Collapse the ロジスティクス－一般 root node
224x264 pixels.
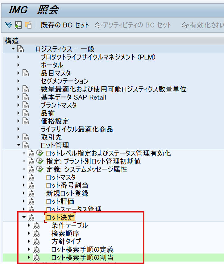coord(13,49)
